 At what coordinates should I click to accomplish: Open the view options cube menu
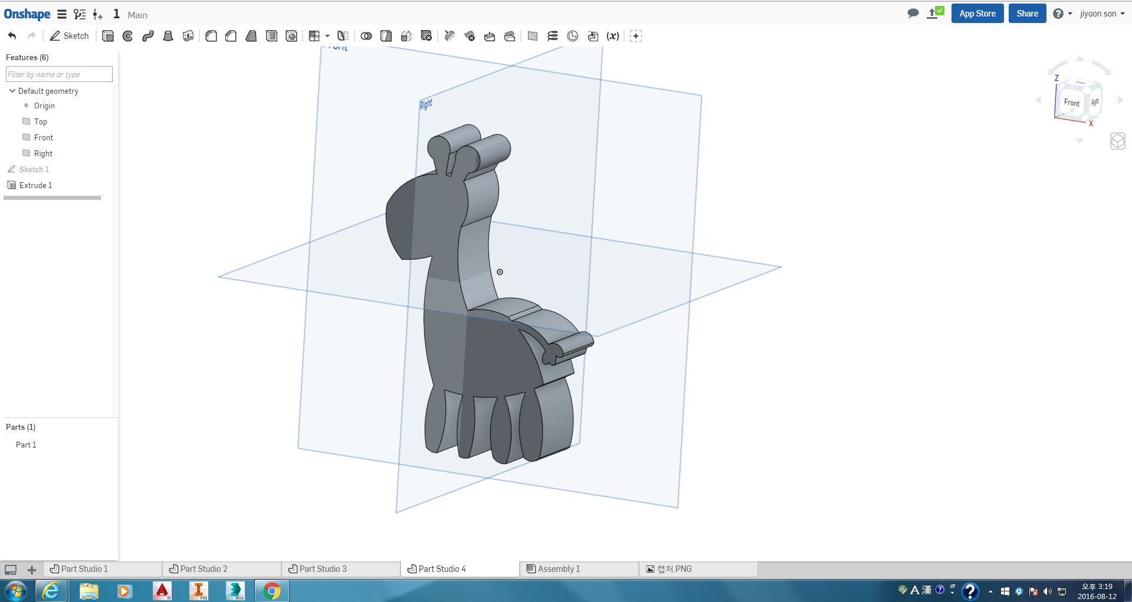point(1118,141)
